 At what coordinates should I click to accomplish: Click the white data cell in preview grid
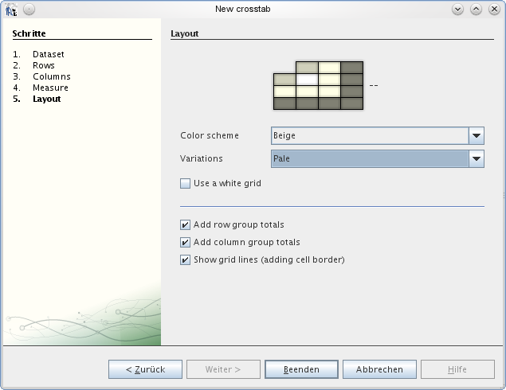tap(307, 80)
